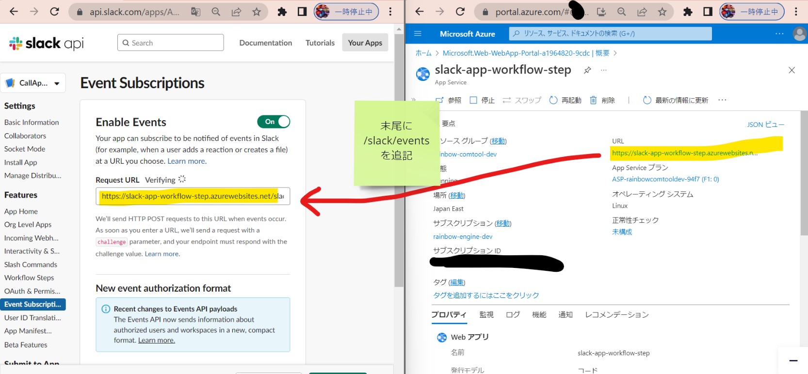Switch to プロパティ tab in Azure

[x=449, y=315]
